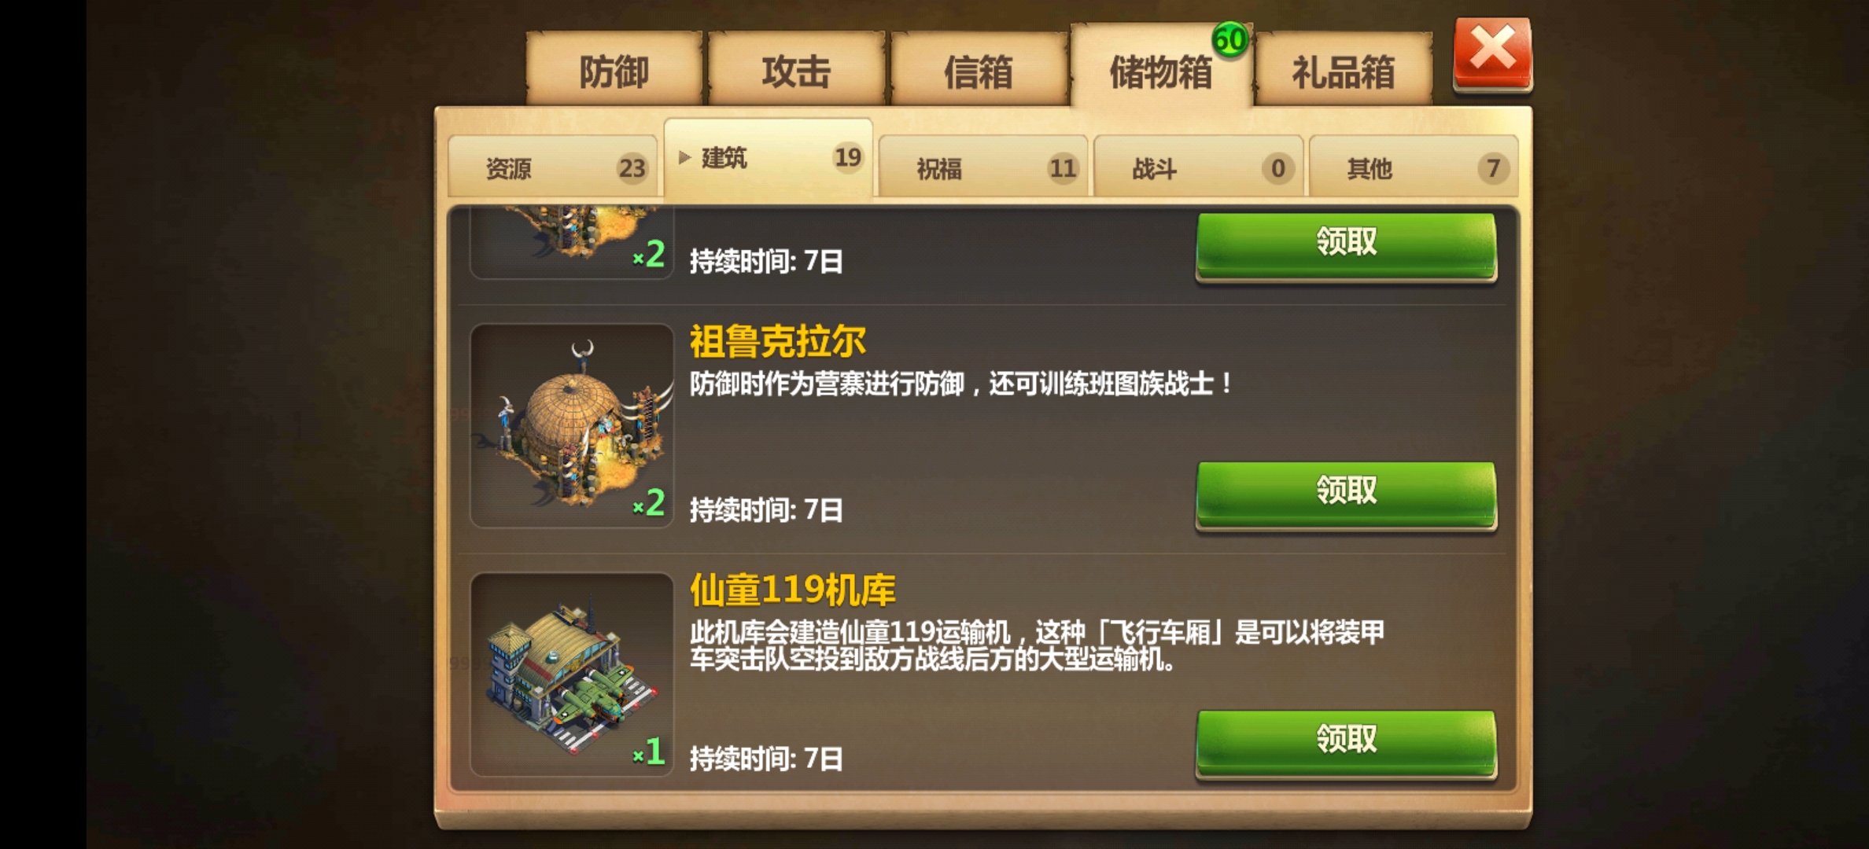The width and height of the screenshot is (1869, 849).
Task: Switch to the 资源 sub-tab
Action: (x=553, y=167)
